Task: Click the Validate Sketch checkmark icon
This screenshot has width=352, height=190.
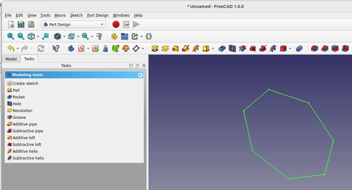Action: click(95, 48)
